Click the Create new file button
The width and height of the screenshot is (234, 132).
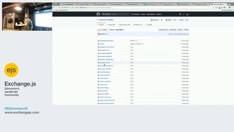point(163,30)
